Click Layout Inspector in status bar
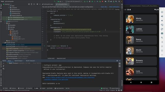 point(115,88)
